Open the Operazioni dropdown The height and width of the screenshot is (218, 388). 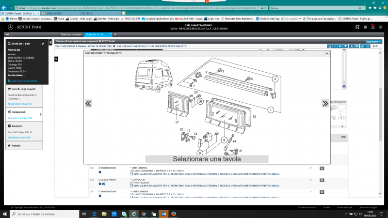[373, 42]
